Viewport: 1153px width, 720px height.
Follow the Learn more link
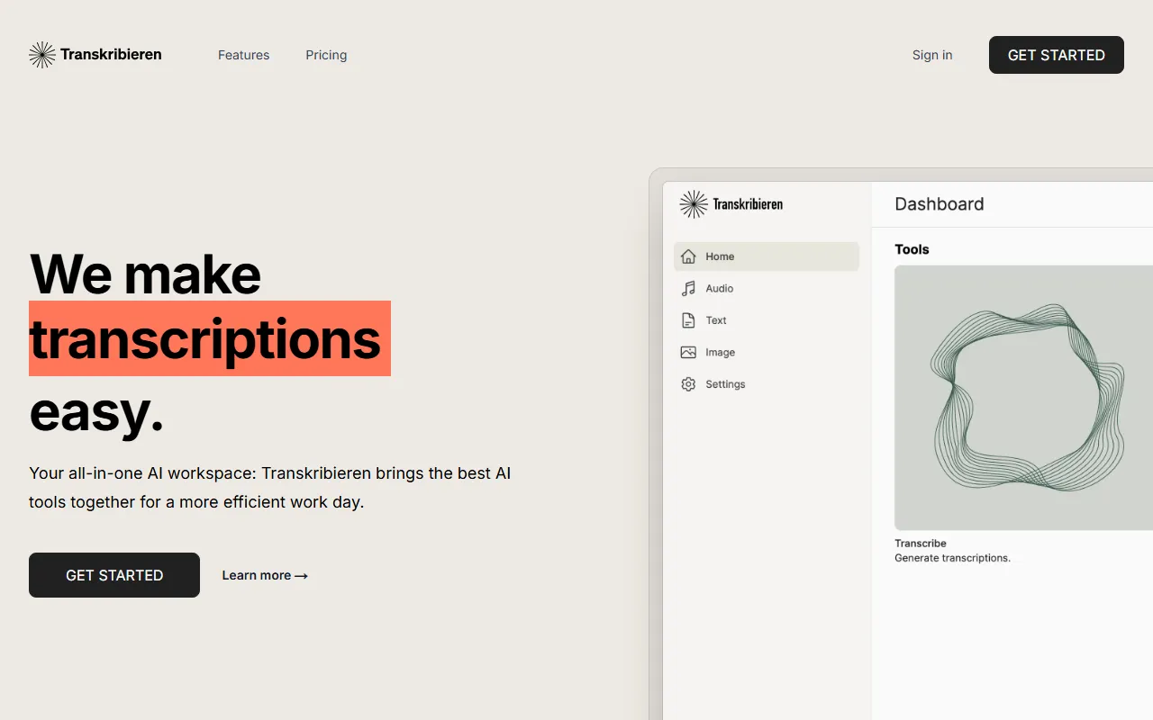point(256,575)
